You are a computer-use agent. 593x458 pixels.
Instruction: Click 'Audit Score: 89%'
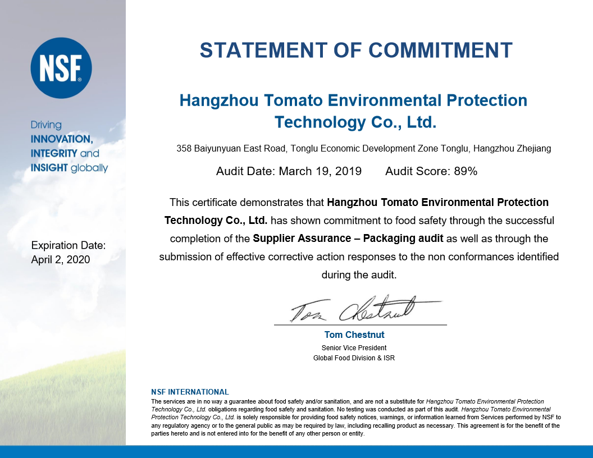431,171
